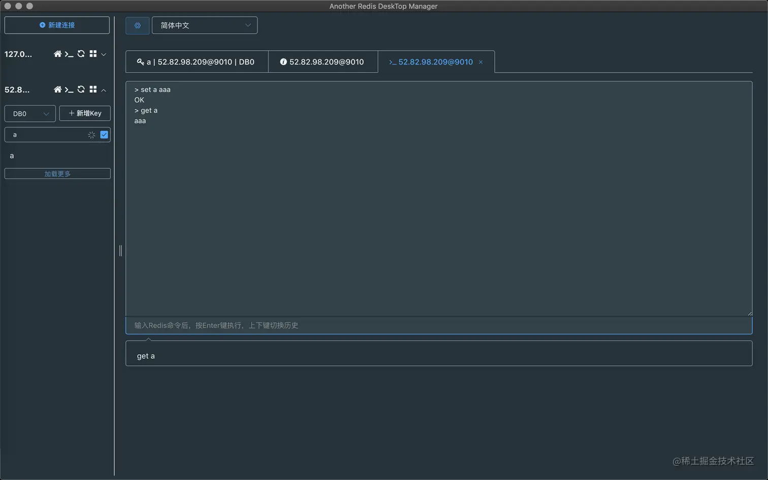The height and width of the screenshot is (480, 768).
Task: Open console for the 52.8... connection
Action: [x=69, y=89]
